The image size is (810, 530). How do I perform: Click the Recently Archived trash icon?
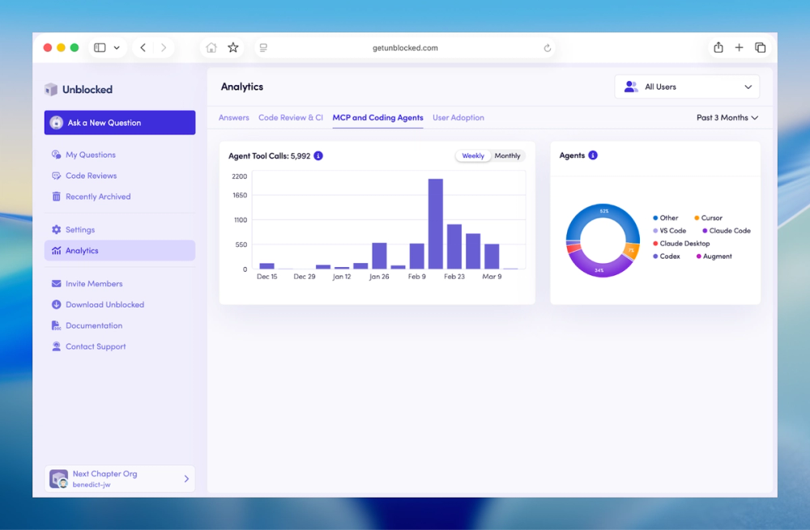(57, 197)
